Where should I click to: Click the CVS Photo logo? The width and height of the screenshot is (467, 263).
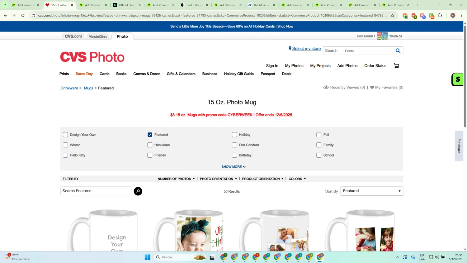[x=92, y=57]
